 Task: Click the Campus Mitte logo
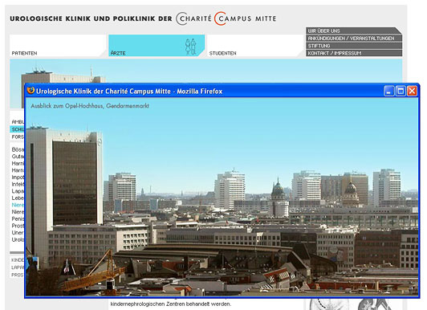245,18
